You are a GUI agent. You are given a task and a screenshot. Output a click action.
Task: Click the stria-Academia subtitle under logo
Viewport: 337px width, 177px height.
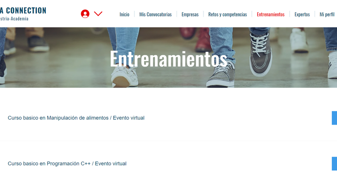tap(14, 19)
